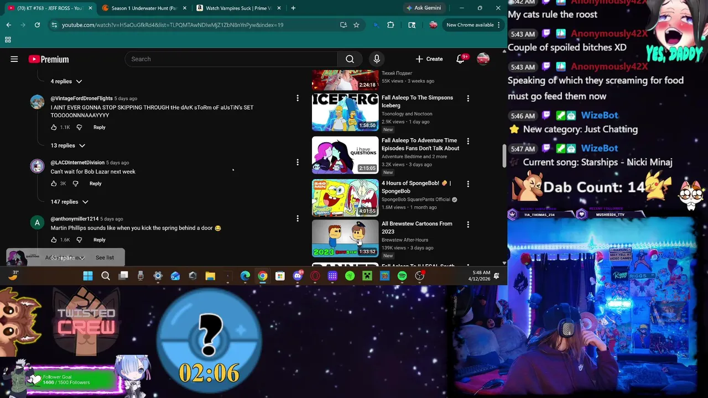Click the YouTube search input field
The width and height of the screenshot is (708, 398).
click(231, 59)
